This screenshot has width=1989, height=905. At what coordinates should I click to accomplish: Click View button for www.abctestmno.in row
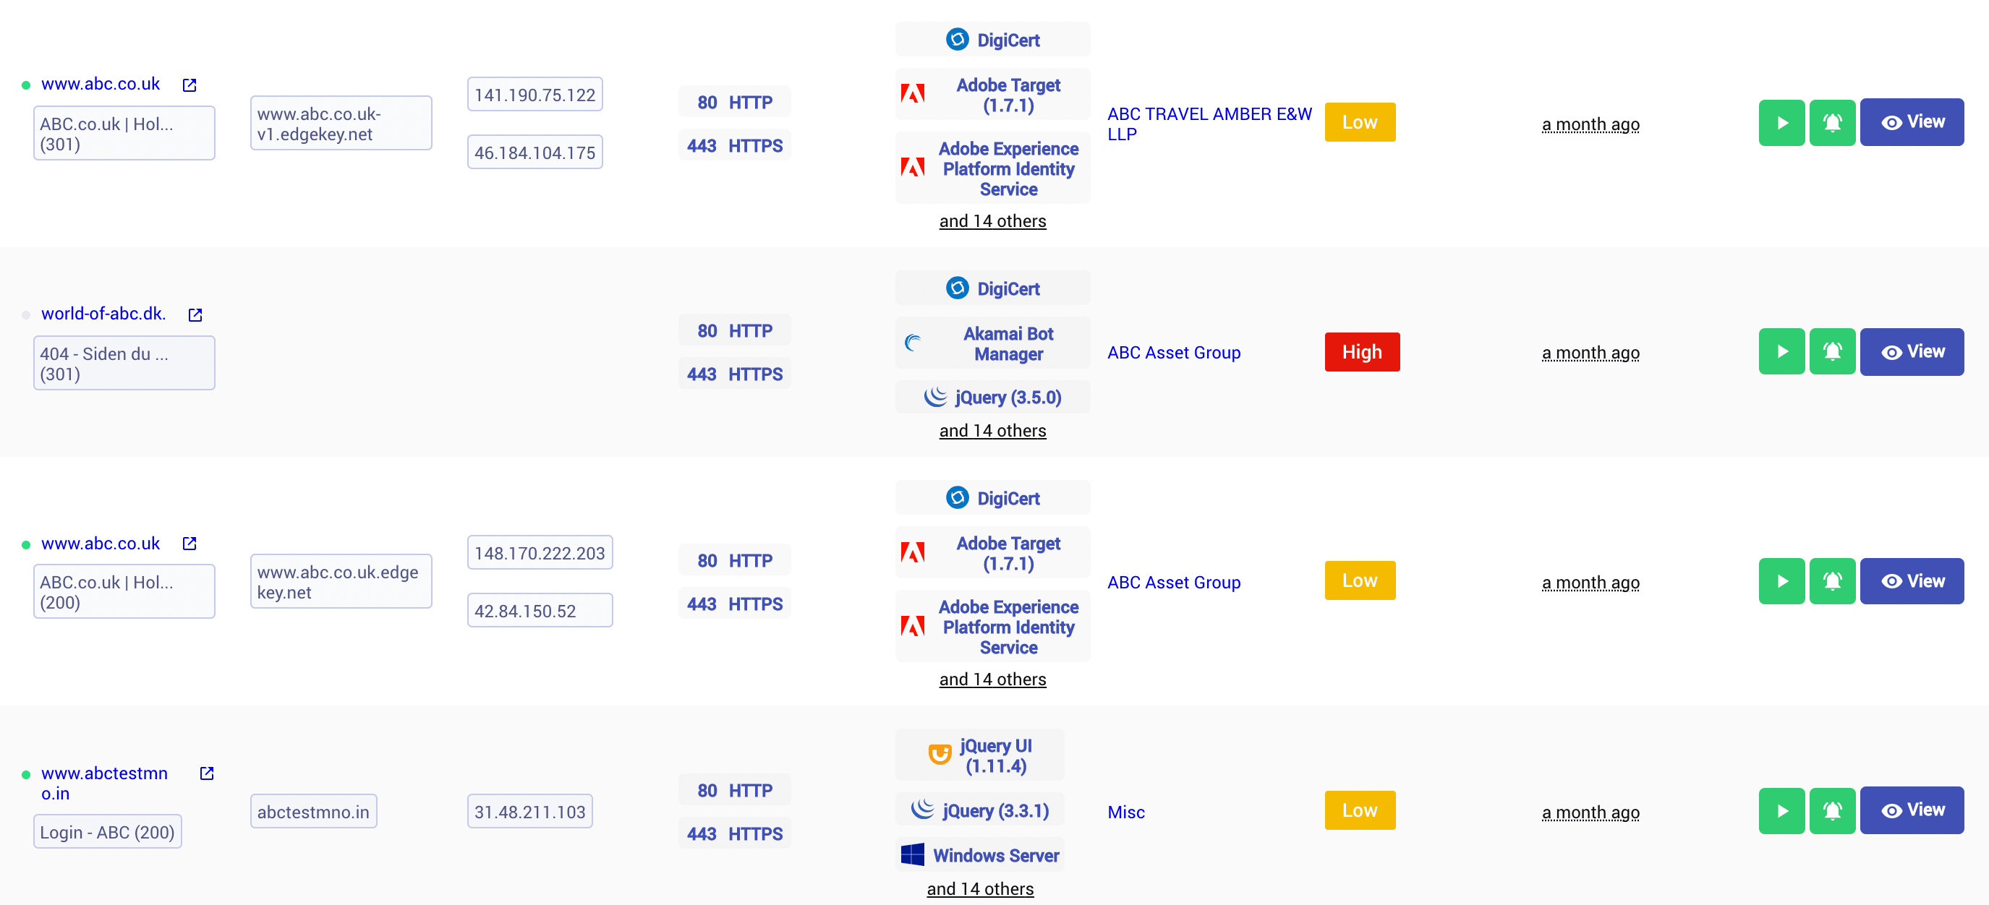click(x=1912, y=810)
